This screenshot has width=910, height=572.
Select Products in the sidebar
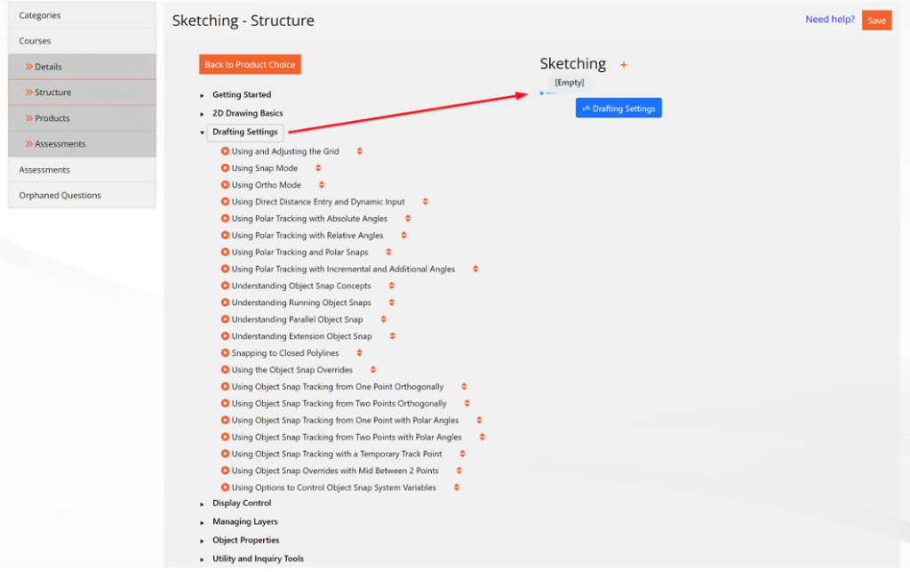pos(52,118)
